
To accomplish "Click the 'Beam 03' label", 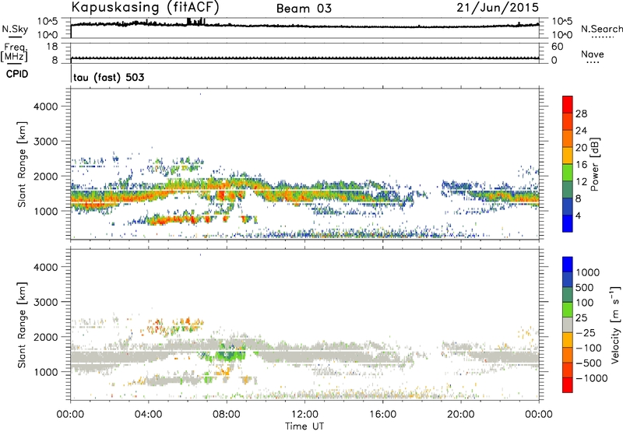I will click(304, 9).
